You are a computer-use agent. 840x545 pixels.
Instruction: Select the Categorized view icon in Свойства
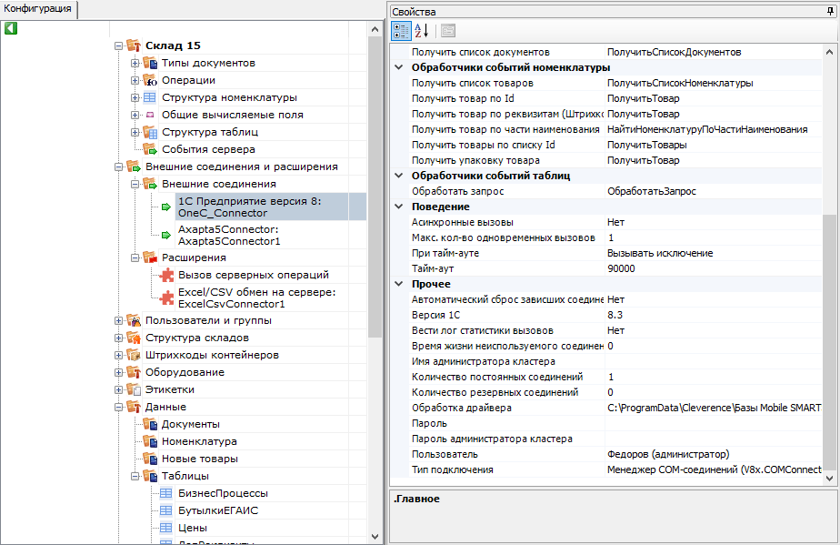coord(401,31)
